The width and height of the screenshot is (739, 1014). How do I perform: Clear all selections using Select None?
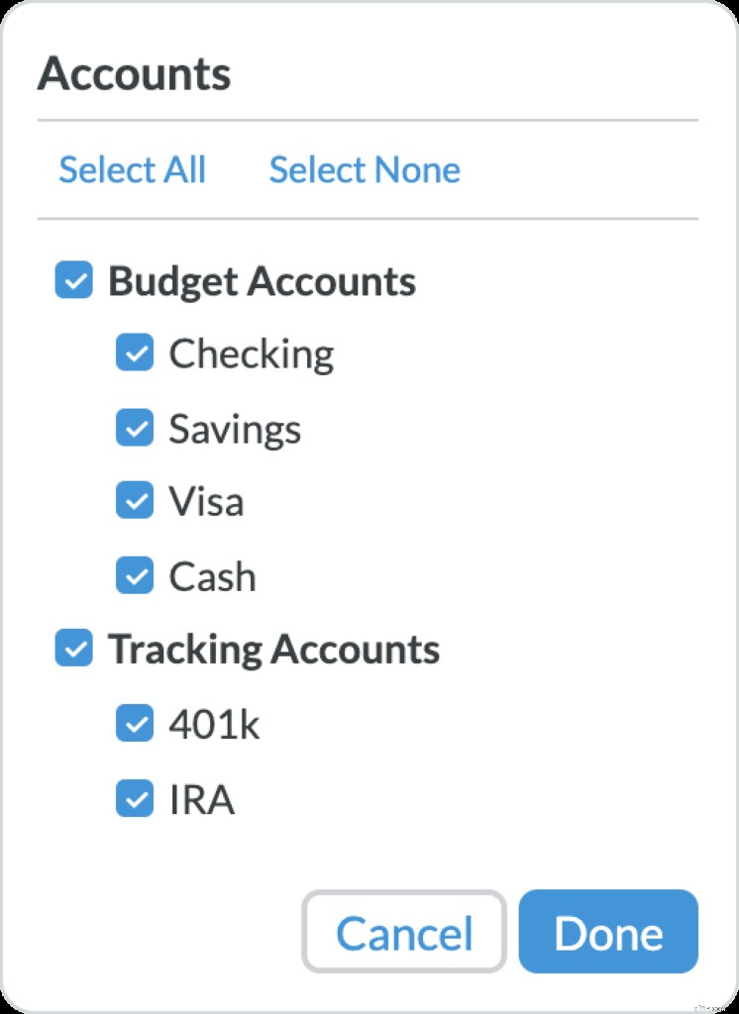pos(365,169)
